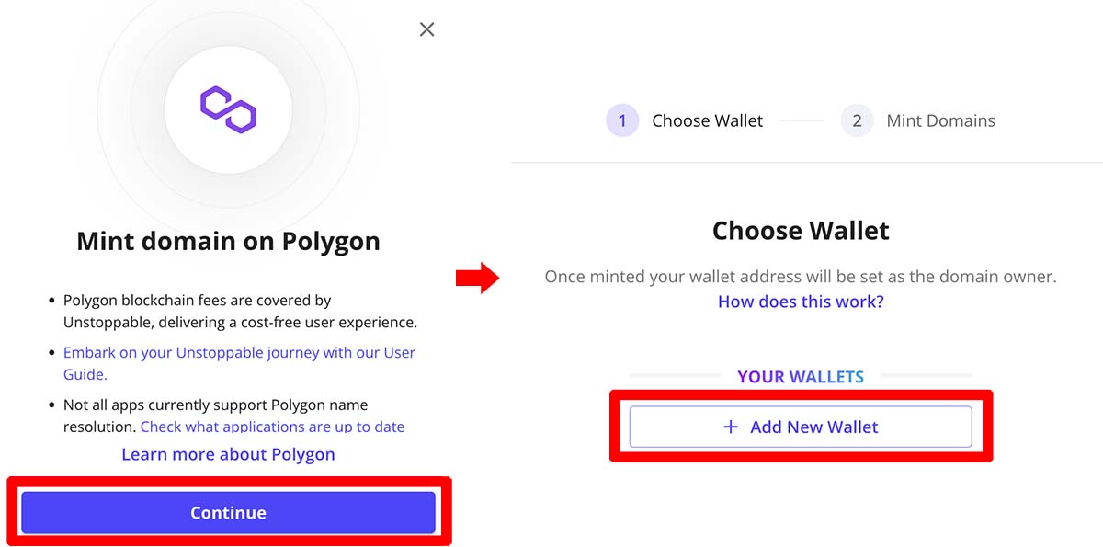This screenshot has height=547, width=1103.
Task: Click the YOUR WALLETS section heading
Action: 801,377
